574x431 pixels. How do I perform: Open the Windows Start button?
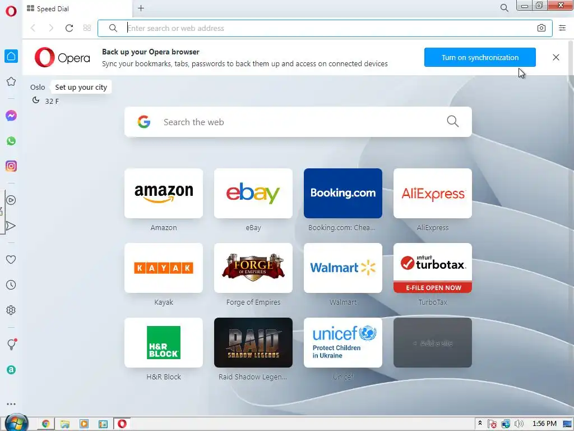(15, 423)
